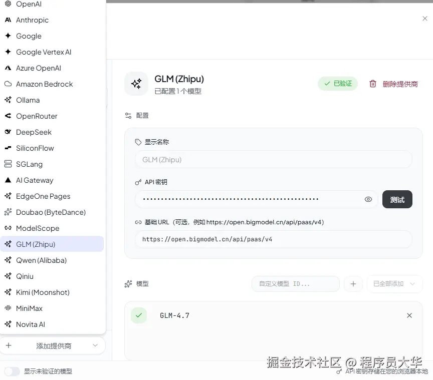Select Novita AI provider row

(x=52, y=324)
